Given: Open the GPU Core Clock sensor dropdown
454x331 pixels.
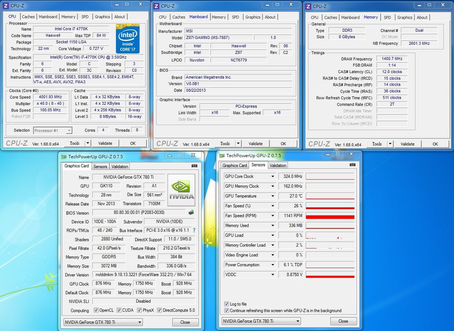Looking at the screenshot, I should click(x=273, y=176).
